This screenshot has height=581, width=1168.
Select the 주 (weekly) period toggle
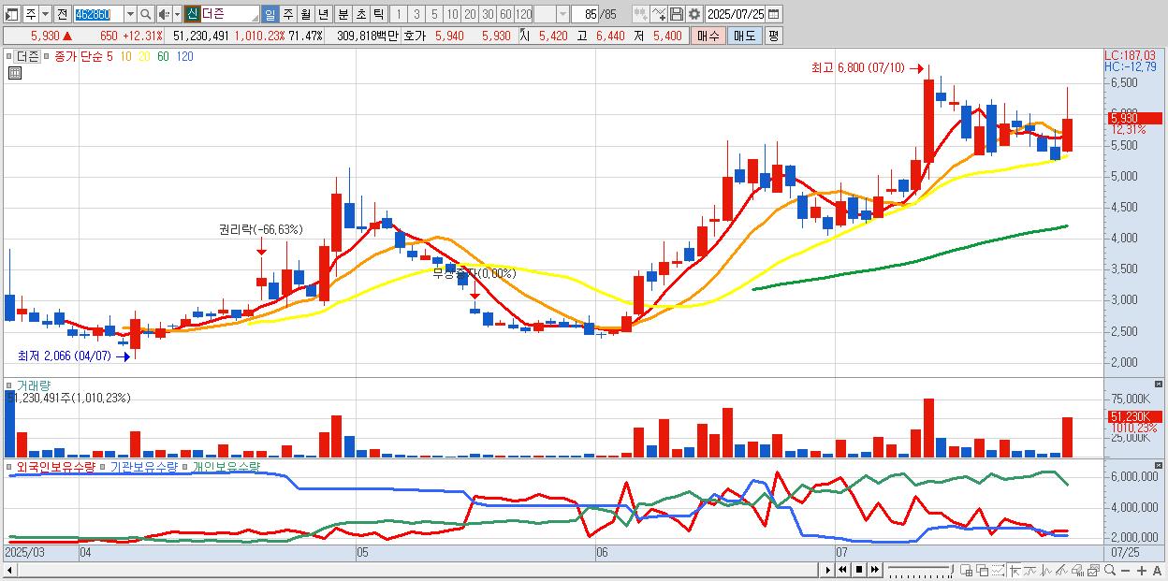[x=287, y=14]
